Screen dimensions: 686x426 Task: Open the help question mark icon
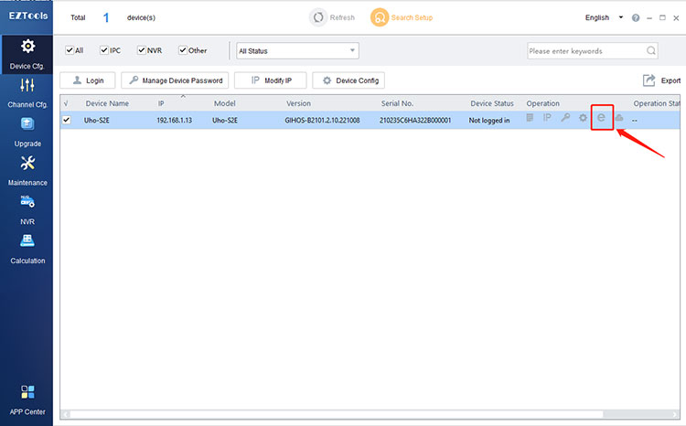[x=636, y=18]
